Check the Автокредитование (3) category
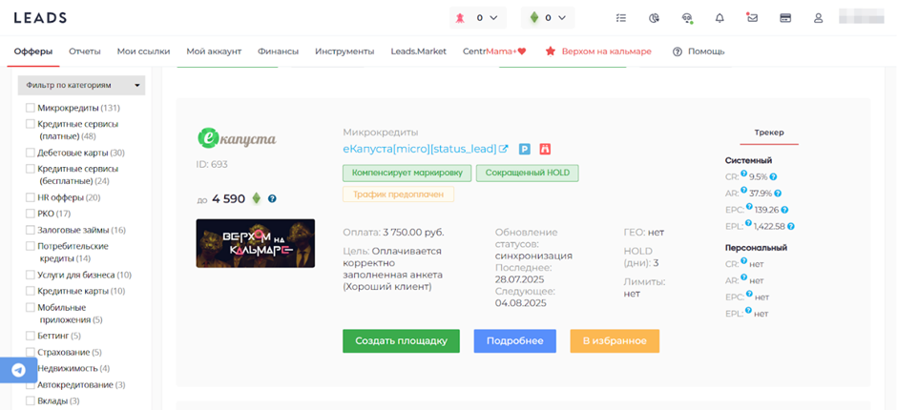This screenshot has width=897, height=410. click(31, 385)
